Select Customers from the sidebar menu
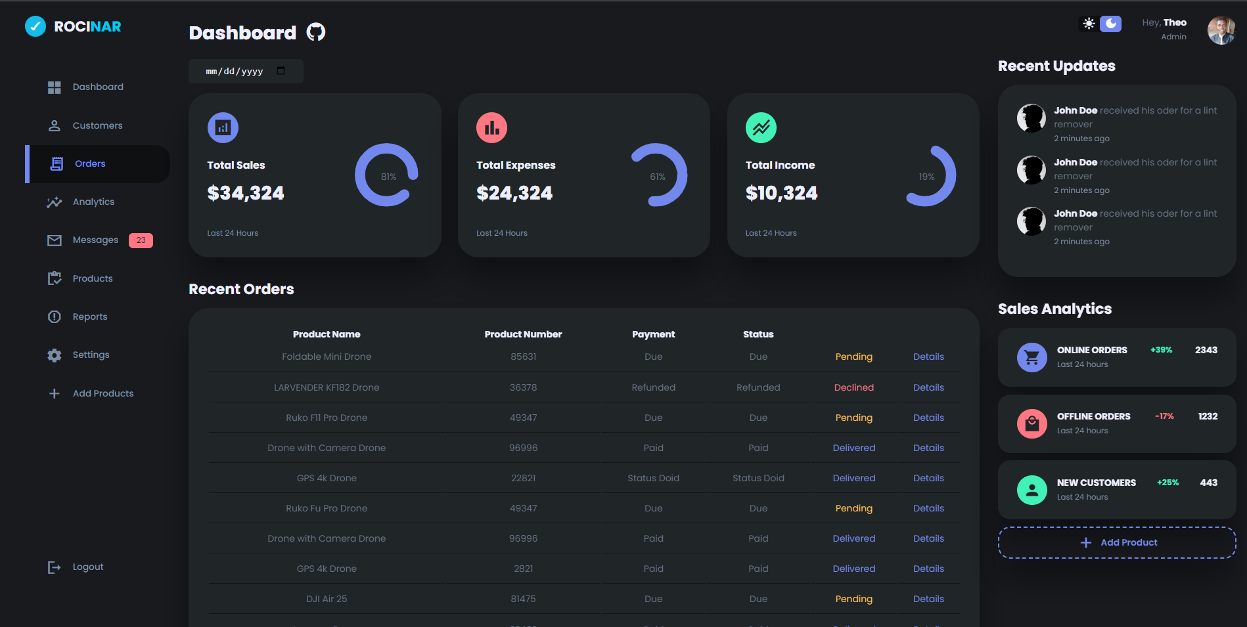This screenshot has height=627, width=1247. tap(97, 125)
